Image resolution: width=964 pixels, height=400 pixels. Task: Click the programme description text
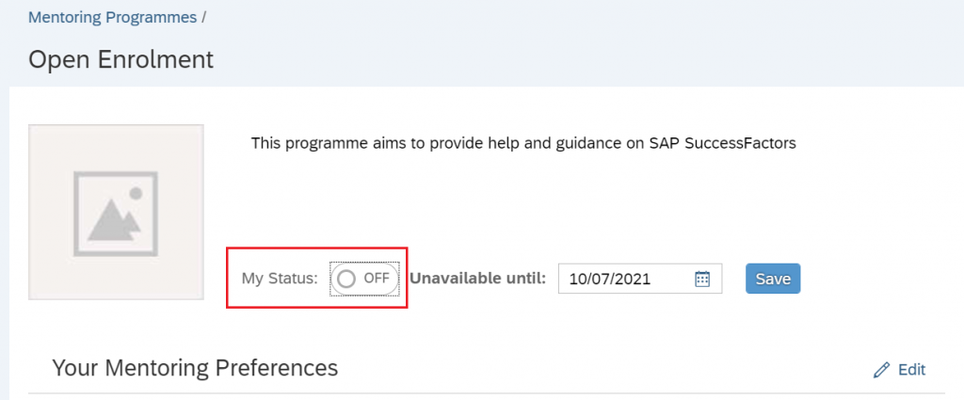click(x=523, y=143)
